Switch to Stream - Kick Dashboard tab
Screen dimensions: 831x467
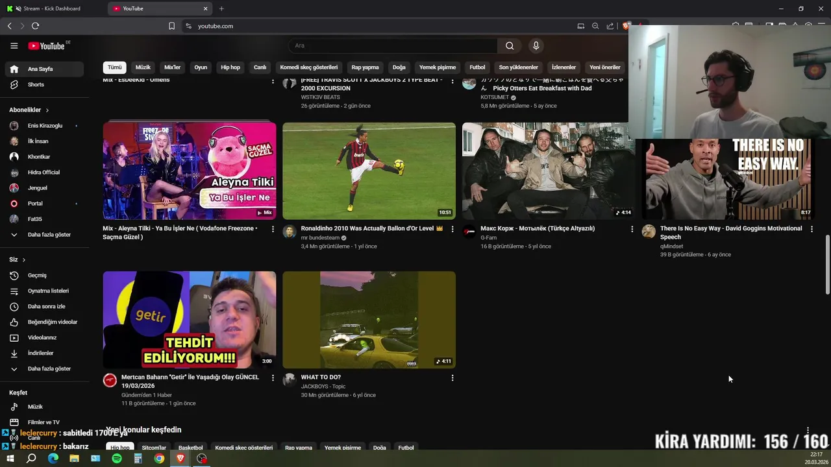(52, 8)
